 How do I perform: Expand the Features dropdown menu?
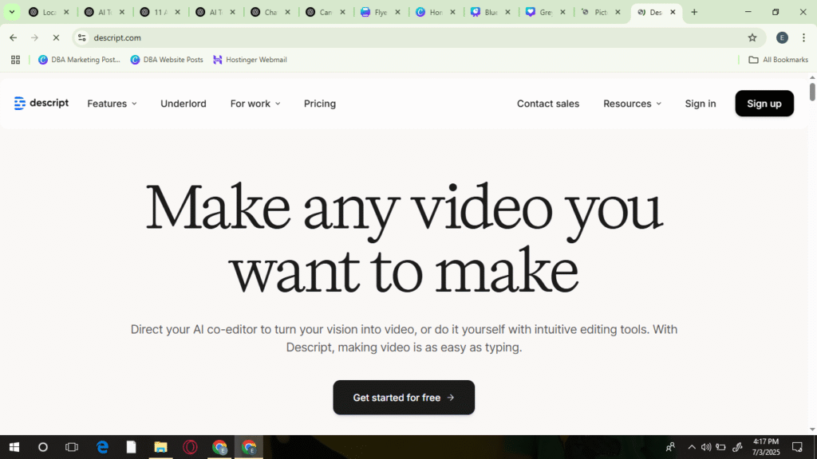pyautogui.click(x=112, y=104)
